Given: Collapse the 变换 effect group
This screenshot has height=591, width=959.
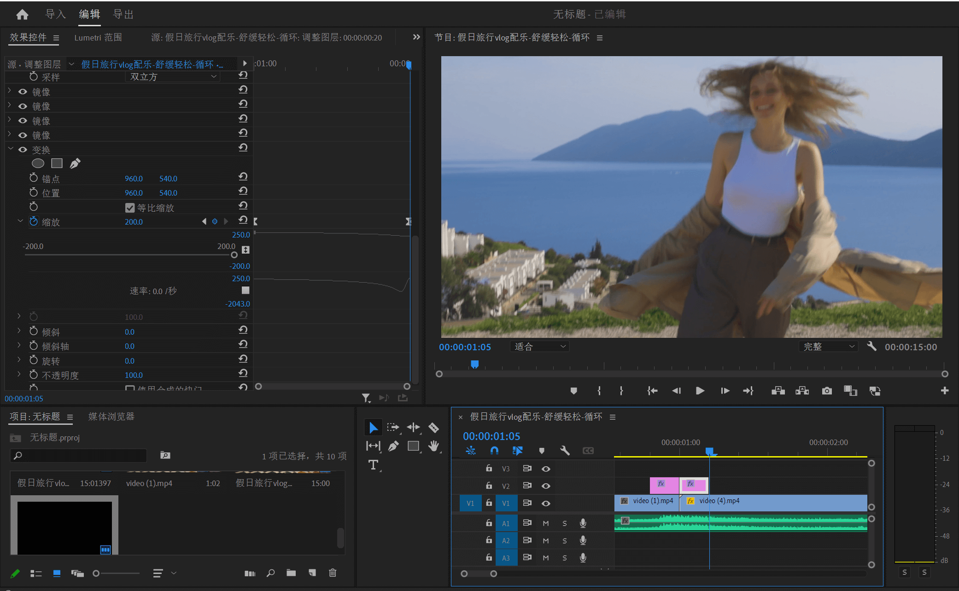Looking at the screenshot, I should (x=10, y=149).
